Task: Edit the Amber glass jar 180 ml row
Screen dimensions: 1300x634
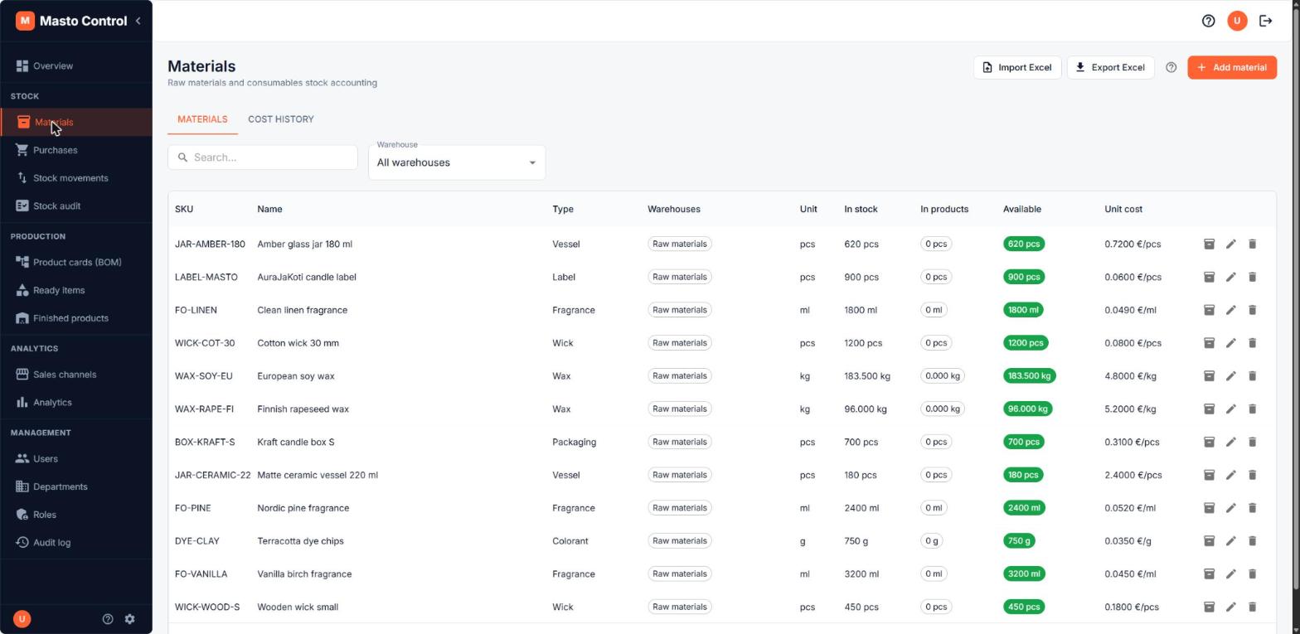Action: [x=1230, y=244]
